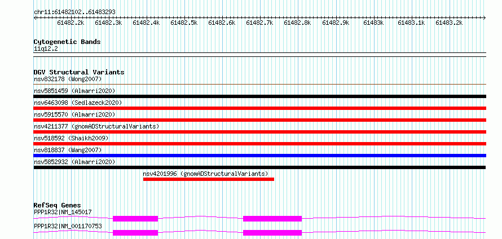Click the 61482.8k ruler tick label
Image resolution: width=502 pixels, height=239 pixels.
tap(297, 23)
